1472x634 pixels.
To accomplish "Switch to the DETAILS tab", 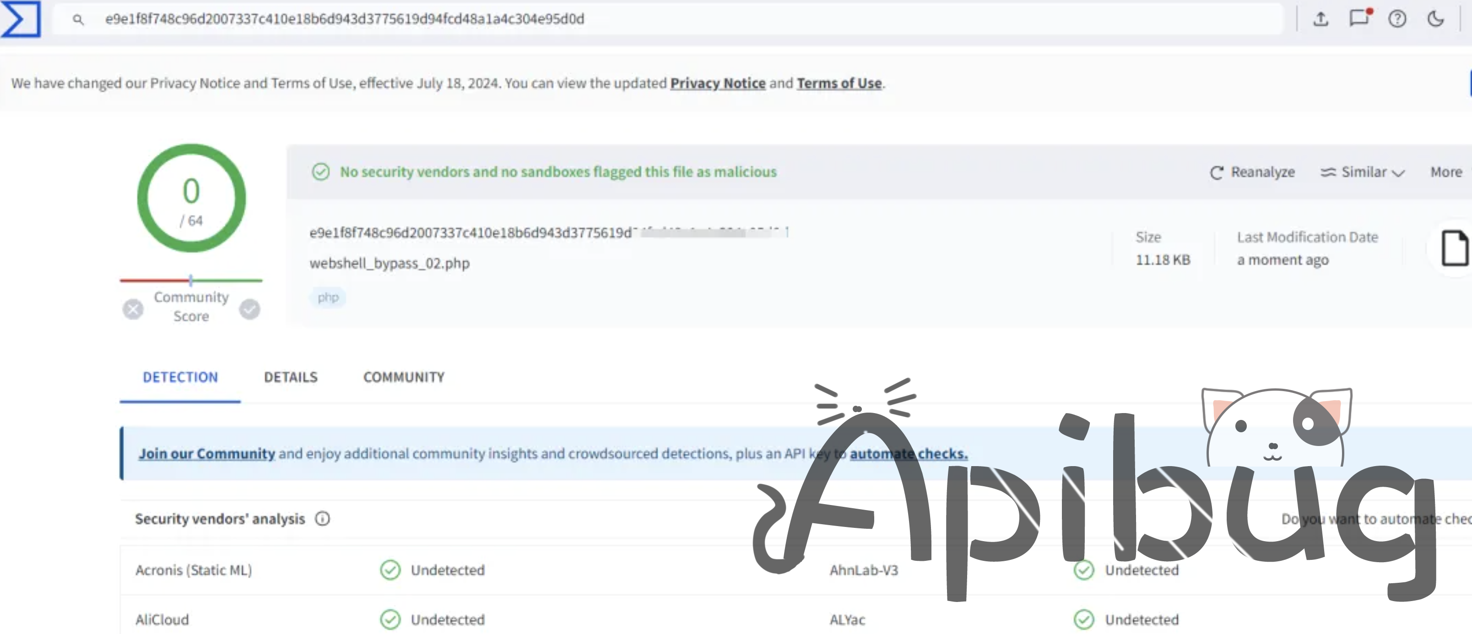I will pos(291,377).
